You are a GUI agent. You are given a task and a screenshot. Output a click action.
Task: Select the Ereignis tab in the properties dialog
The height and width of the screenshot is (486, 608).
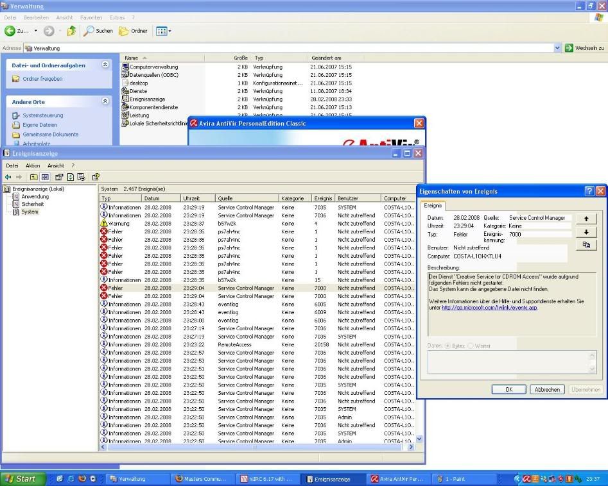433,206
